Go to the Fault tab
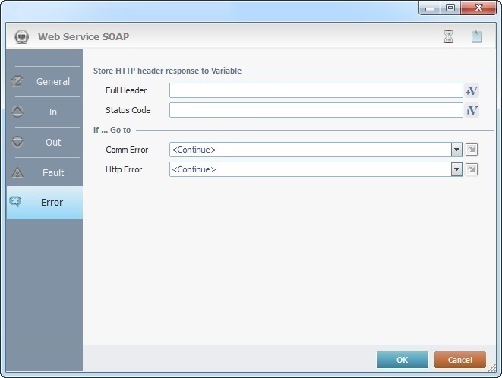The height and width of the screenshot is (378, 502). pyautogui.click(x=45, y=172)
